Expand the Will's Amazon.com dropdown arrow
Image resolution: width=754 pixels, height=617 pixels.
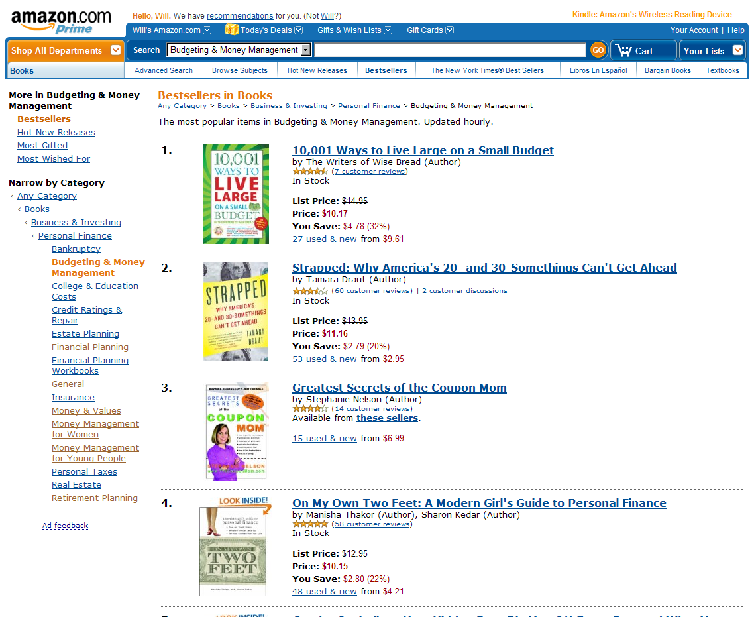tap(207, 30)
